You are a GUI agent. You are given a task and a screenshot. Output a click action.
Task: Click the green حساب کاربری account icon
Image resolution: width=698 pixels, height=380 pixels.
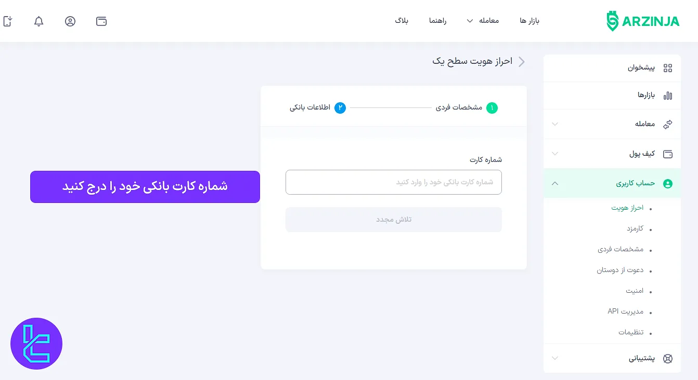[668, 183]
